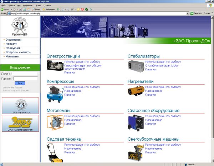Open the ЗАО «Квантекс» banner
This screenshot has width=214, height=166.
(20, 106)
